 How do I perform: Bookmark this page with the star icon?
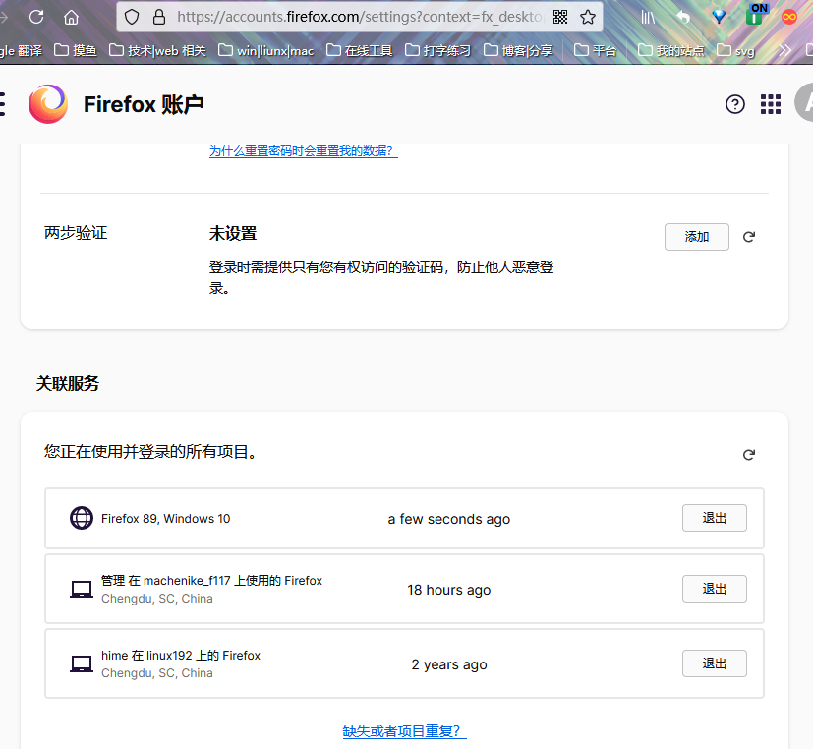(588, 17)
